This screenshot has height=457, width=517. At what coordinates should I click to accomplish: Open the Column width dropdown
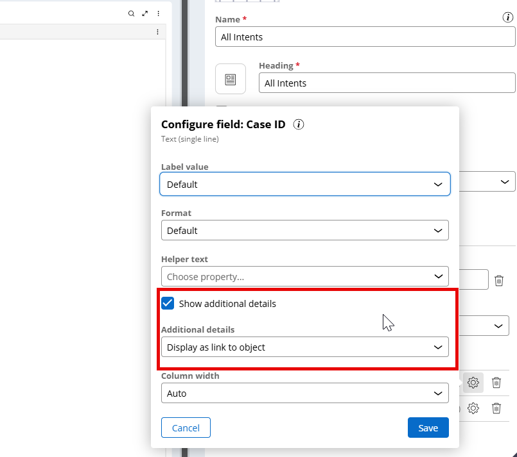[x=305, y=394]
